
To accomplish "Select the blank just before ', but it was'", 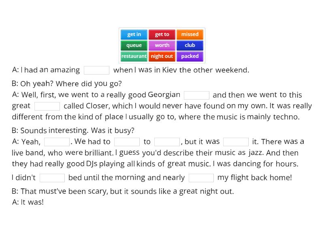I will pos(167,142).
